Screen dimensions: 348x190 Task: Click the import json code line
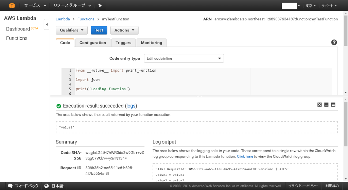88,80
